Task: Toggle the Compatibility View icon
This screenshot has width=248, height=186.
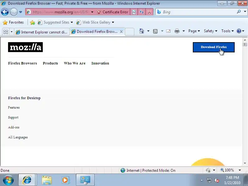Action: [x=134, y=12]
